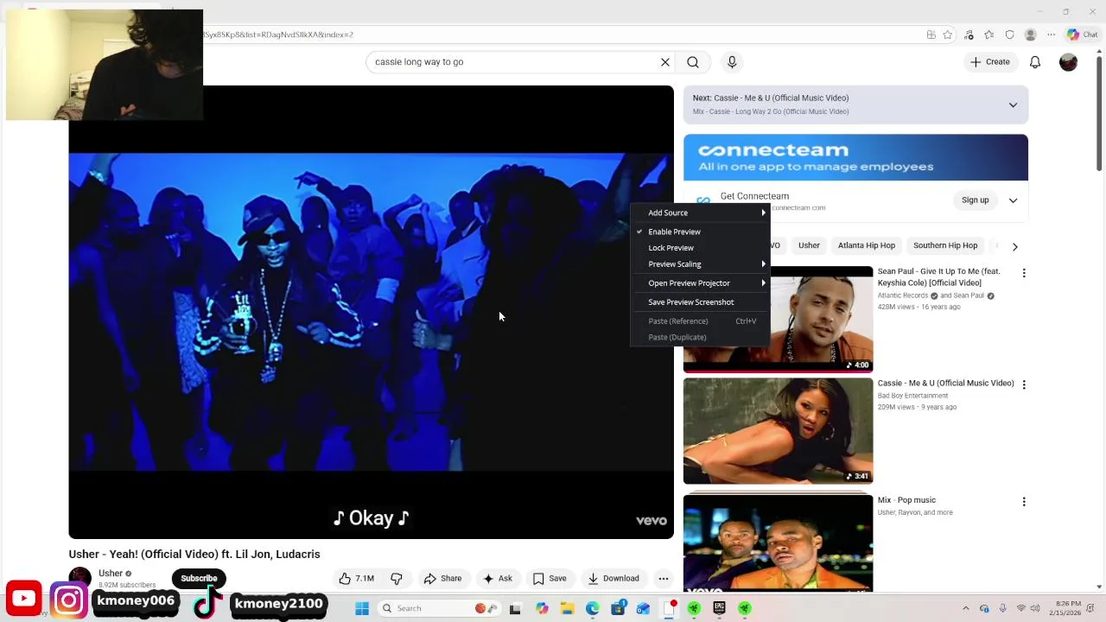Open Sean Paul Give It Up To Me title
This screenshot has height=622, width=1106.
point(938,277)
